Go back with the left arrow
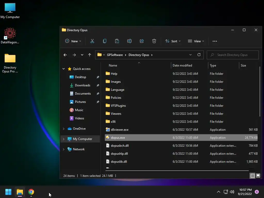264x198 pixels. 65,55
